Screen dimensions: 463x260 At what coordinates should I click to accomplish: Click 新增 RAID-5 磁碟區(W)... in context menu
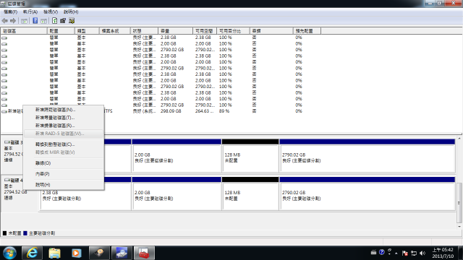tap(64, 134)
